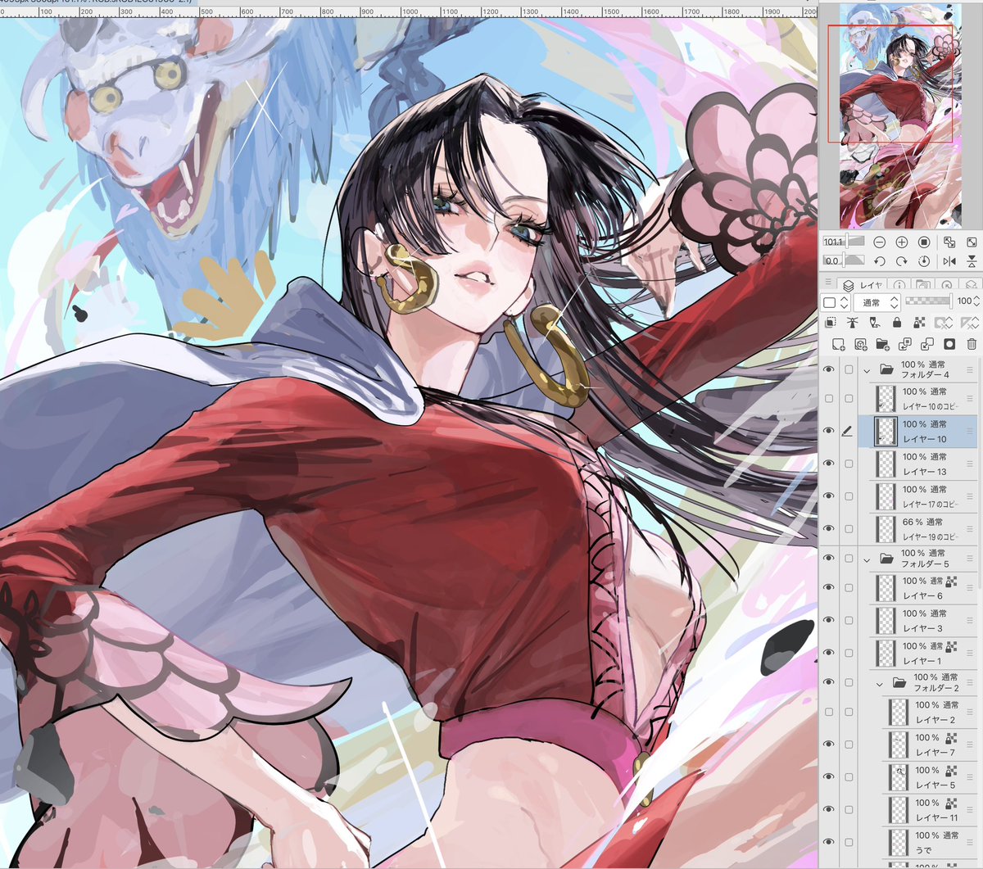
Task: Click the clip to layer below icon
Action: [x=830, y=323]
